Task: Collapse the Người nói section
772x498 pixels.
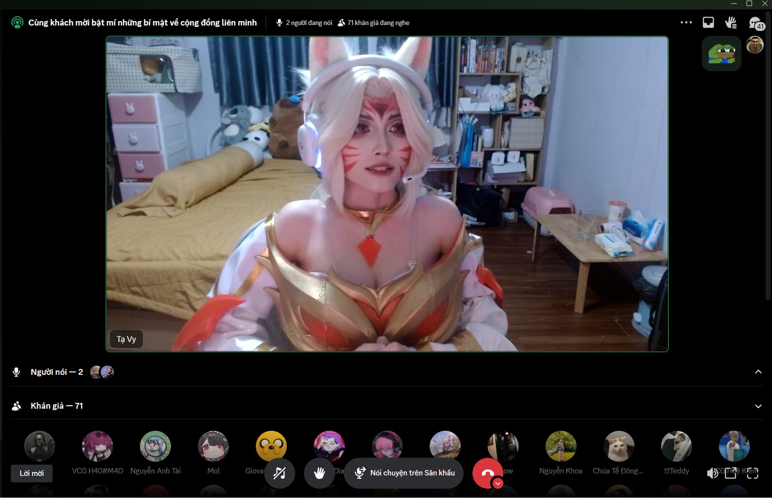Action: pyautogui.click(x=758, y=372)
